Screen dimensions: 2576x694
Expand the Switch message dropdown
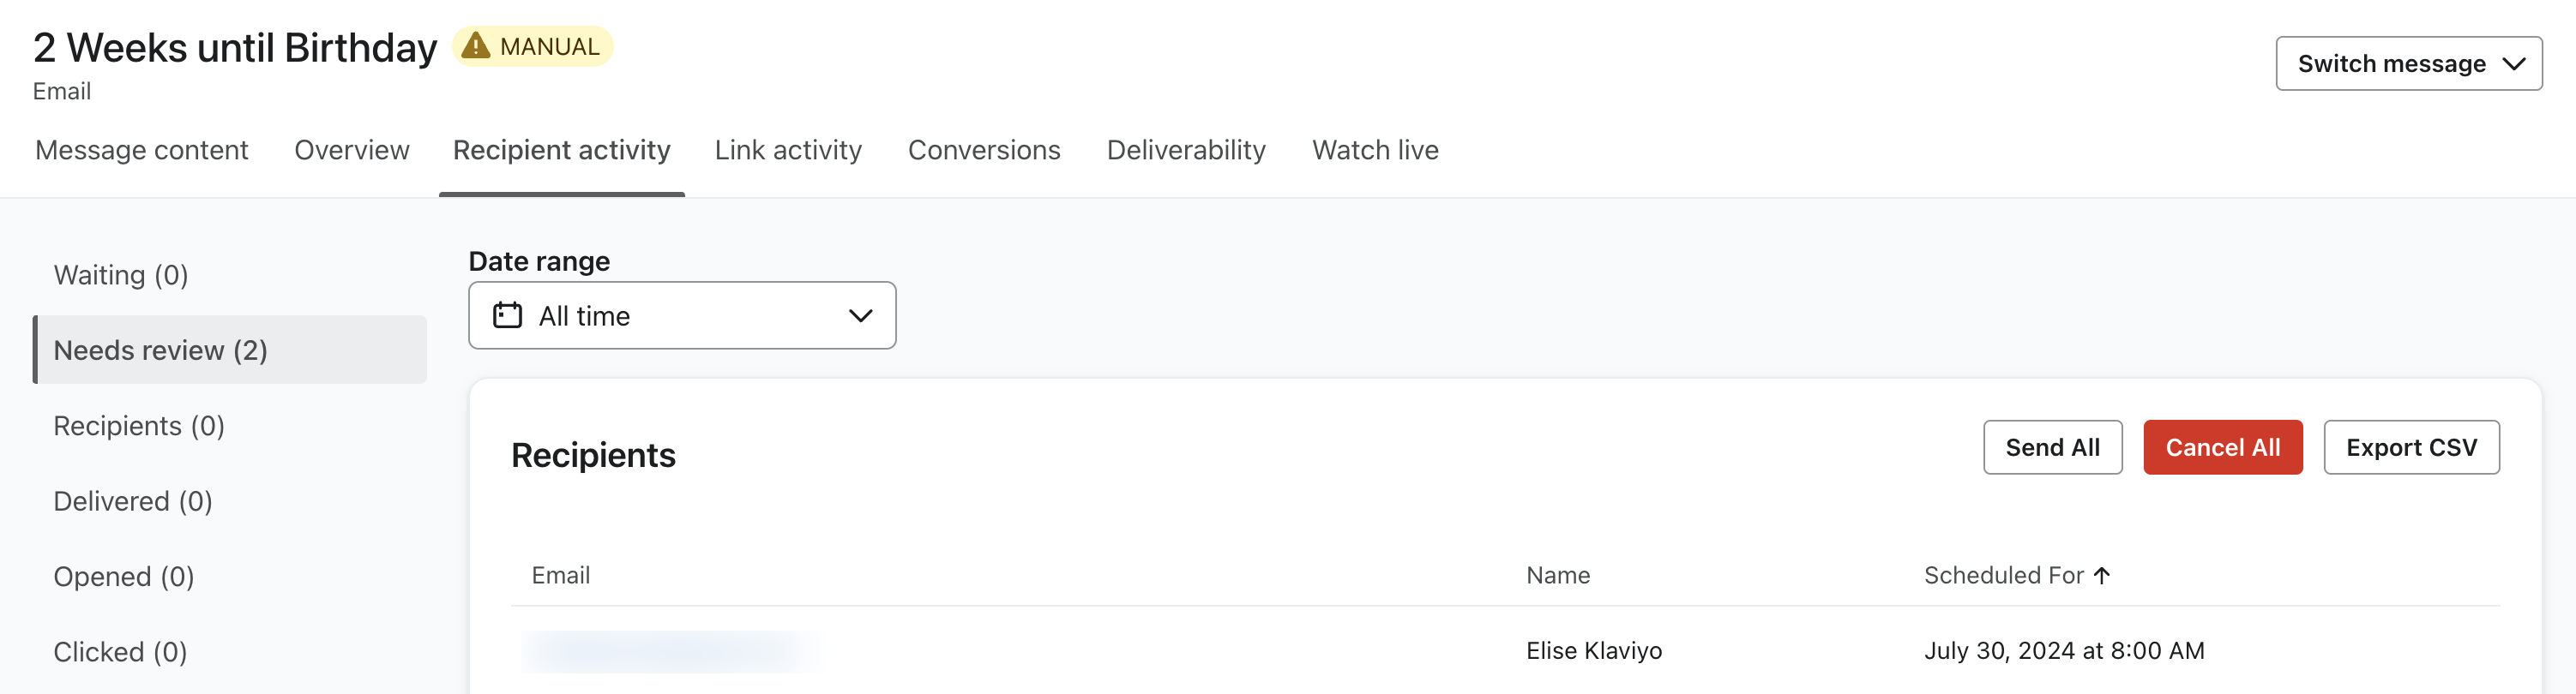pos(2408,64)
